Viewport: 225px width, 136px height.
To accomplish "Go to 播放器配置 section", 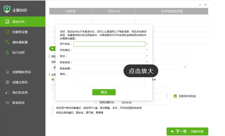I will coord(23,42).
